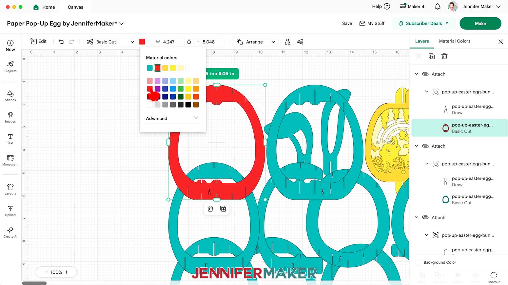Screen dimensions: 508x285
Task: Open the Monogram tool
Action: click(10, 160)
